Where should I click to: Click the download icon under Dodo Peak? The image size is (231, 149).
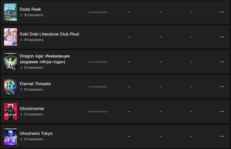tap(21, 15)
